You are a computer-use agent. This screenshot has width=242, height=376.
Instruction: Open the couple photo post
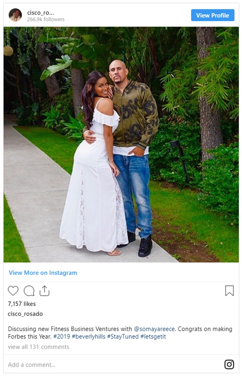tap(121, 144)
